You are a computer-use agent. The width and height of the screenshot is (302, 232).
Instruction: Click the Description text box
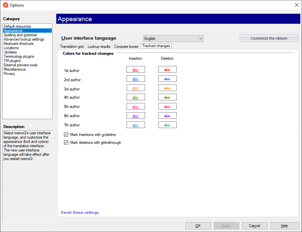click(x=27, y=176)
